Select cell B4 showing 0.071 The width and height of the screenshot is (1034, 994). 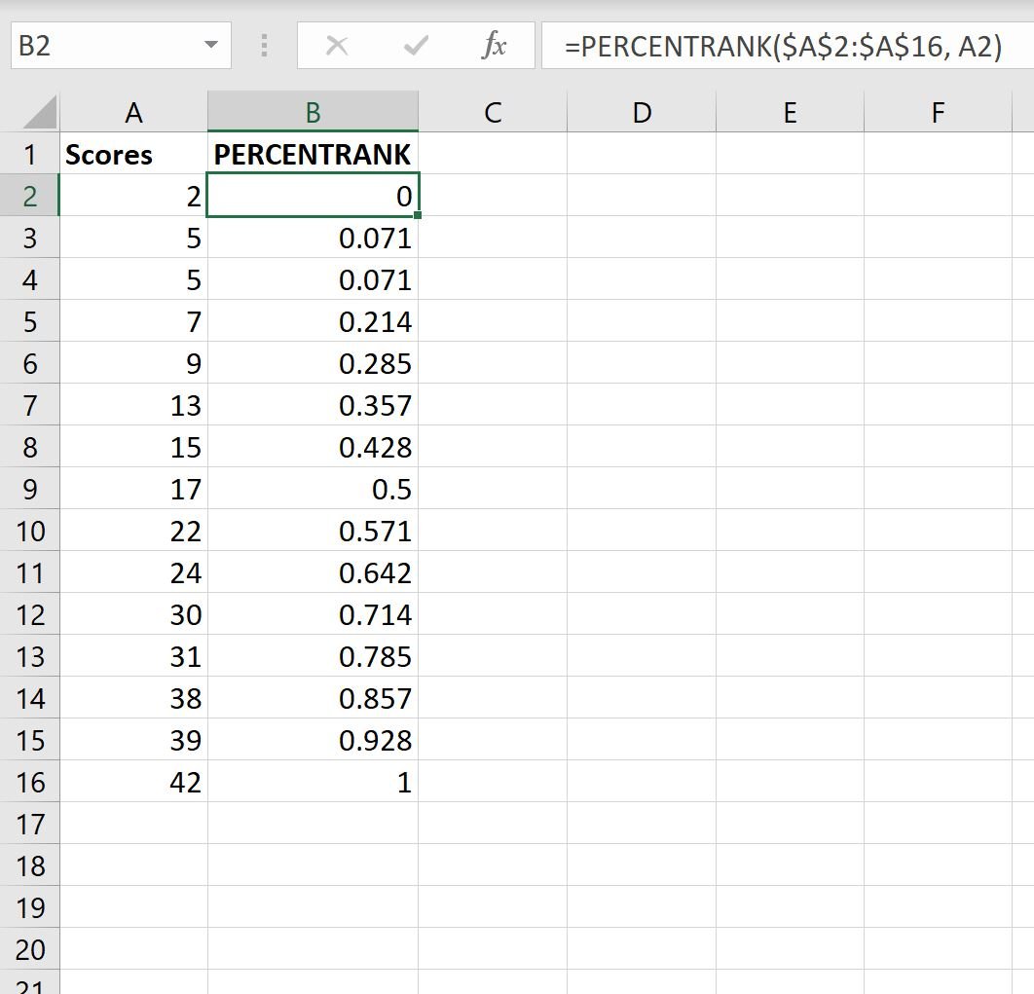pos(314,279)
